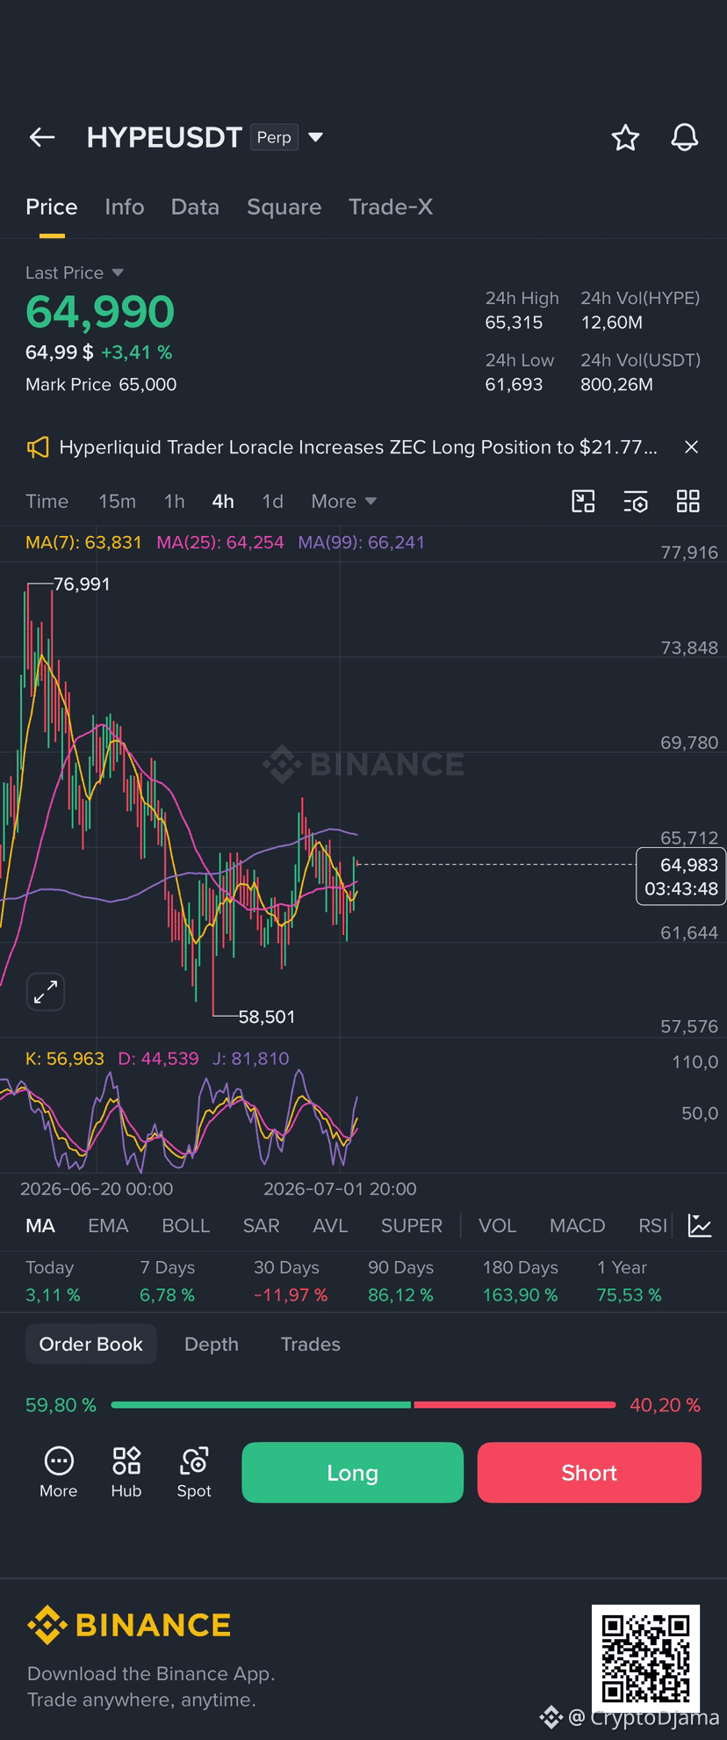Viewport: 727px width, 1740px height.
Task: Tap the 1 Year 75,53 % performance
Action: tap(629, 1281)
